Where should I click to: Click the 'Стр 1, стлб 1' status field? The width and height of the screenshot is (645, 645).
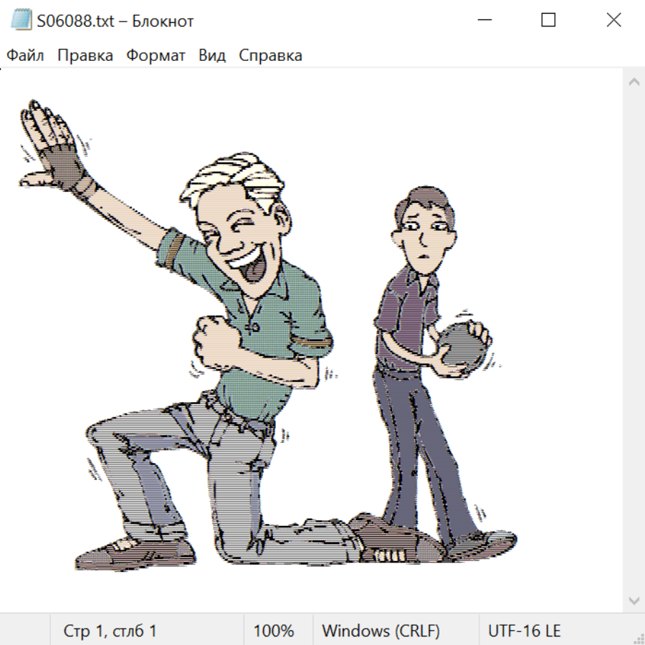coord(110,631)
